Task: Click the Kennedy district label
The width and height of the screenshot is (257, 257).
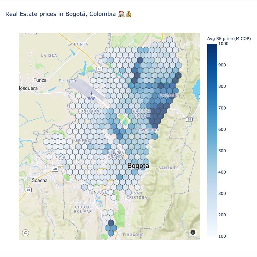Action: (83, 141)
